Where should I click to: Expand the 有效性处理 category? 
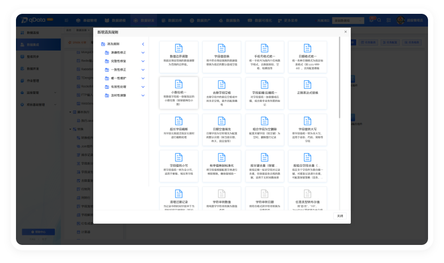(x=143, y=87)
